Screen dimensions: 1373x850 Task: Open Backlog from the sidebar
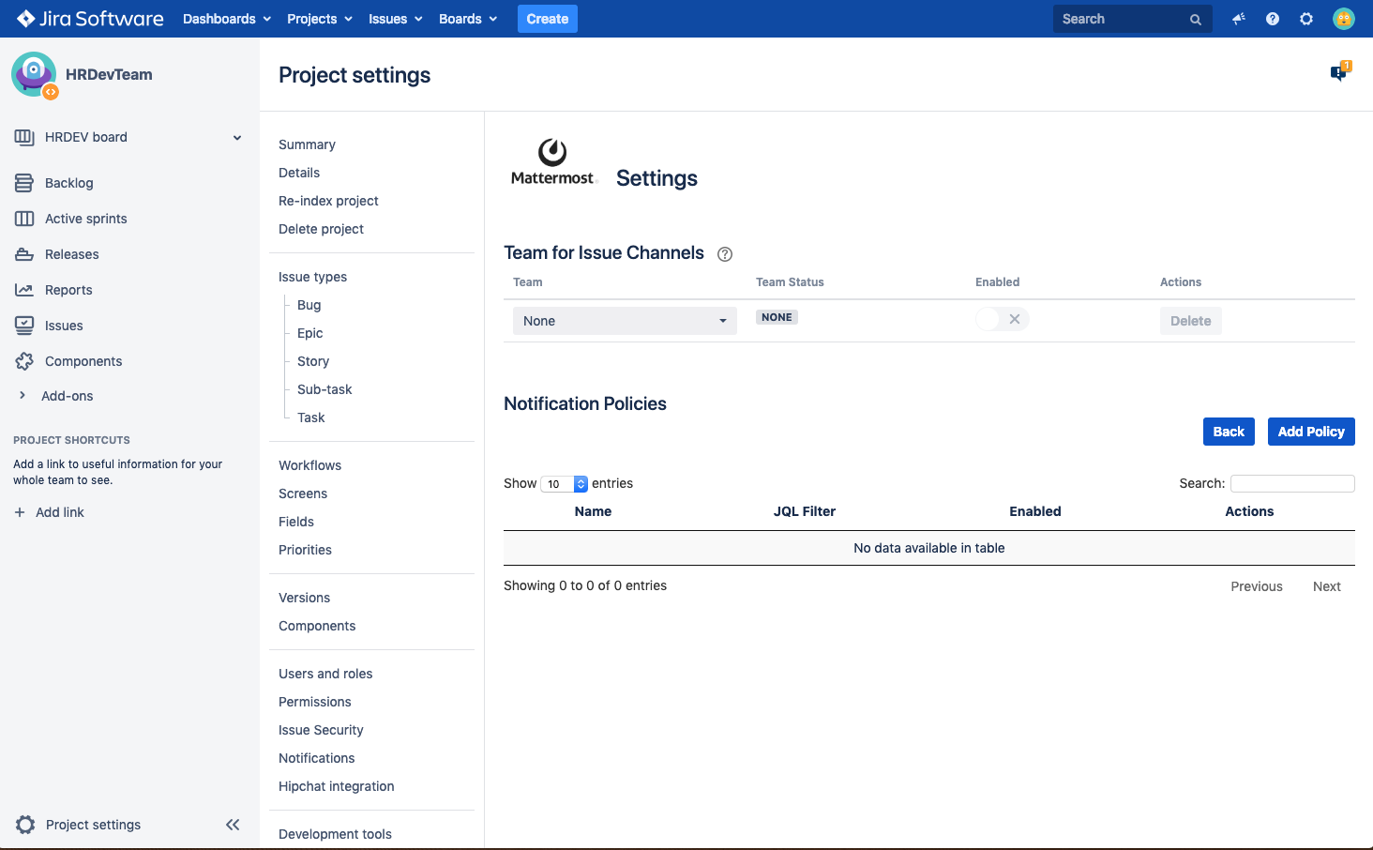pyautogui.click(x=68, y=183)
